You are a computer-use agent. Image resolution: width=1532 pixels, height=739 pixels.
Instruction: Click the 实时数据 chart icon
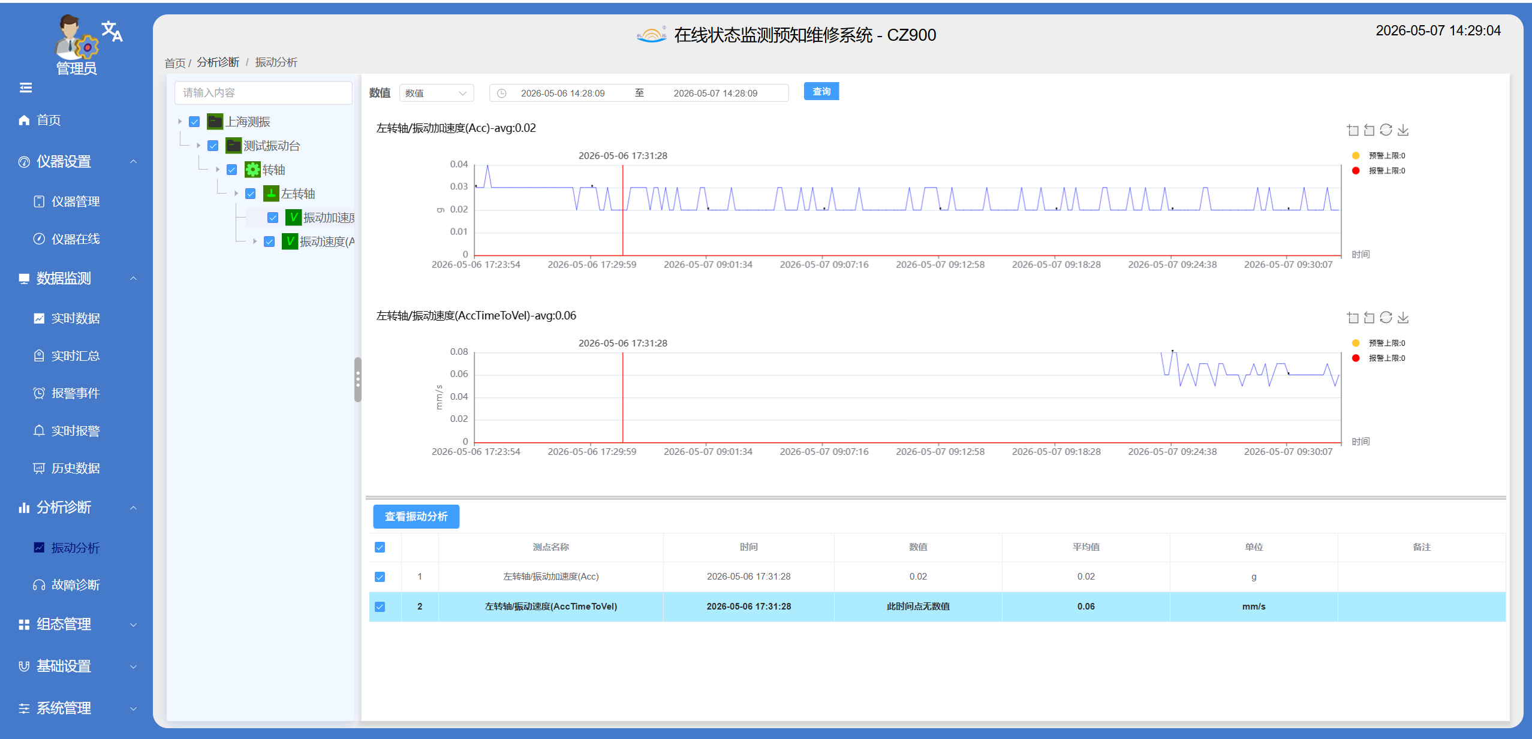[39, 318]
